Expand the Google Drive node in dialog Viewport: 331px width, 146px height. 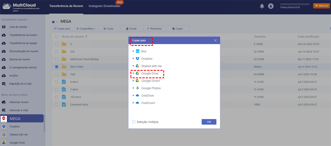133,73
